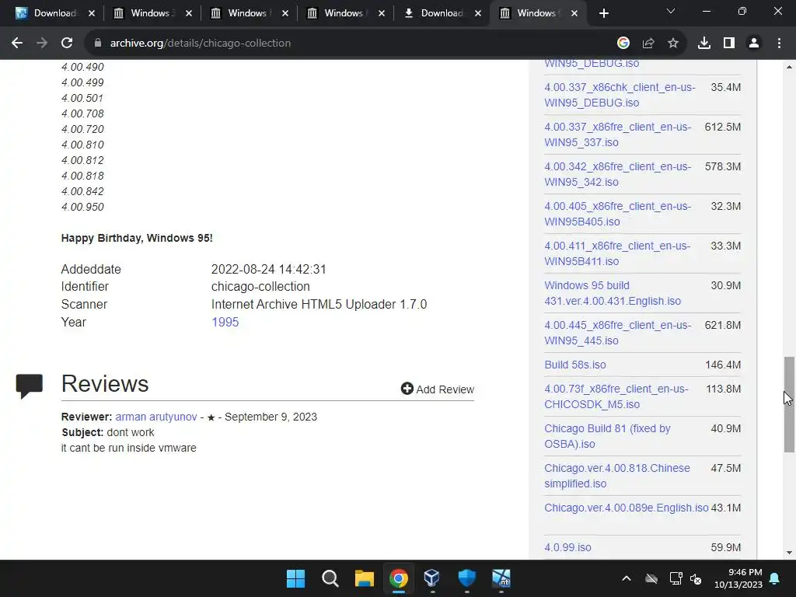Download 4.00.445 WIN95_445.iso
This screenshot has height=597, width=796.
coord(618,333)
